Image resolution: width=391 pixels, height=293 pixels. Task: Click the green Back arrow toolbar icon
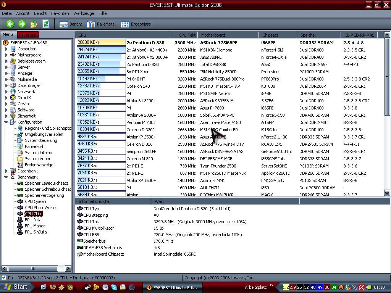click(x=10, y=24)
